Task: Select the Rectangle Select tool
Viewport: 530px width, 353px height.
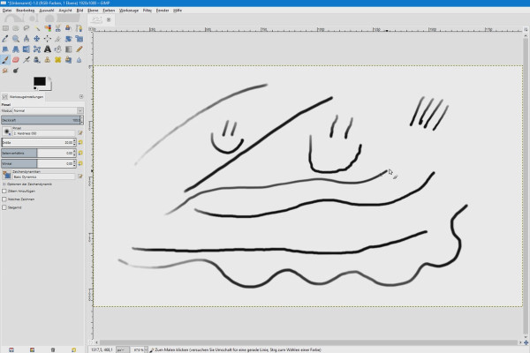Action: (x=5, y=28)
